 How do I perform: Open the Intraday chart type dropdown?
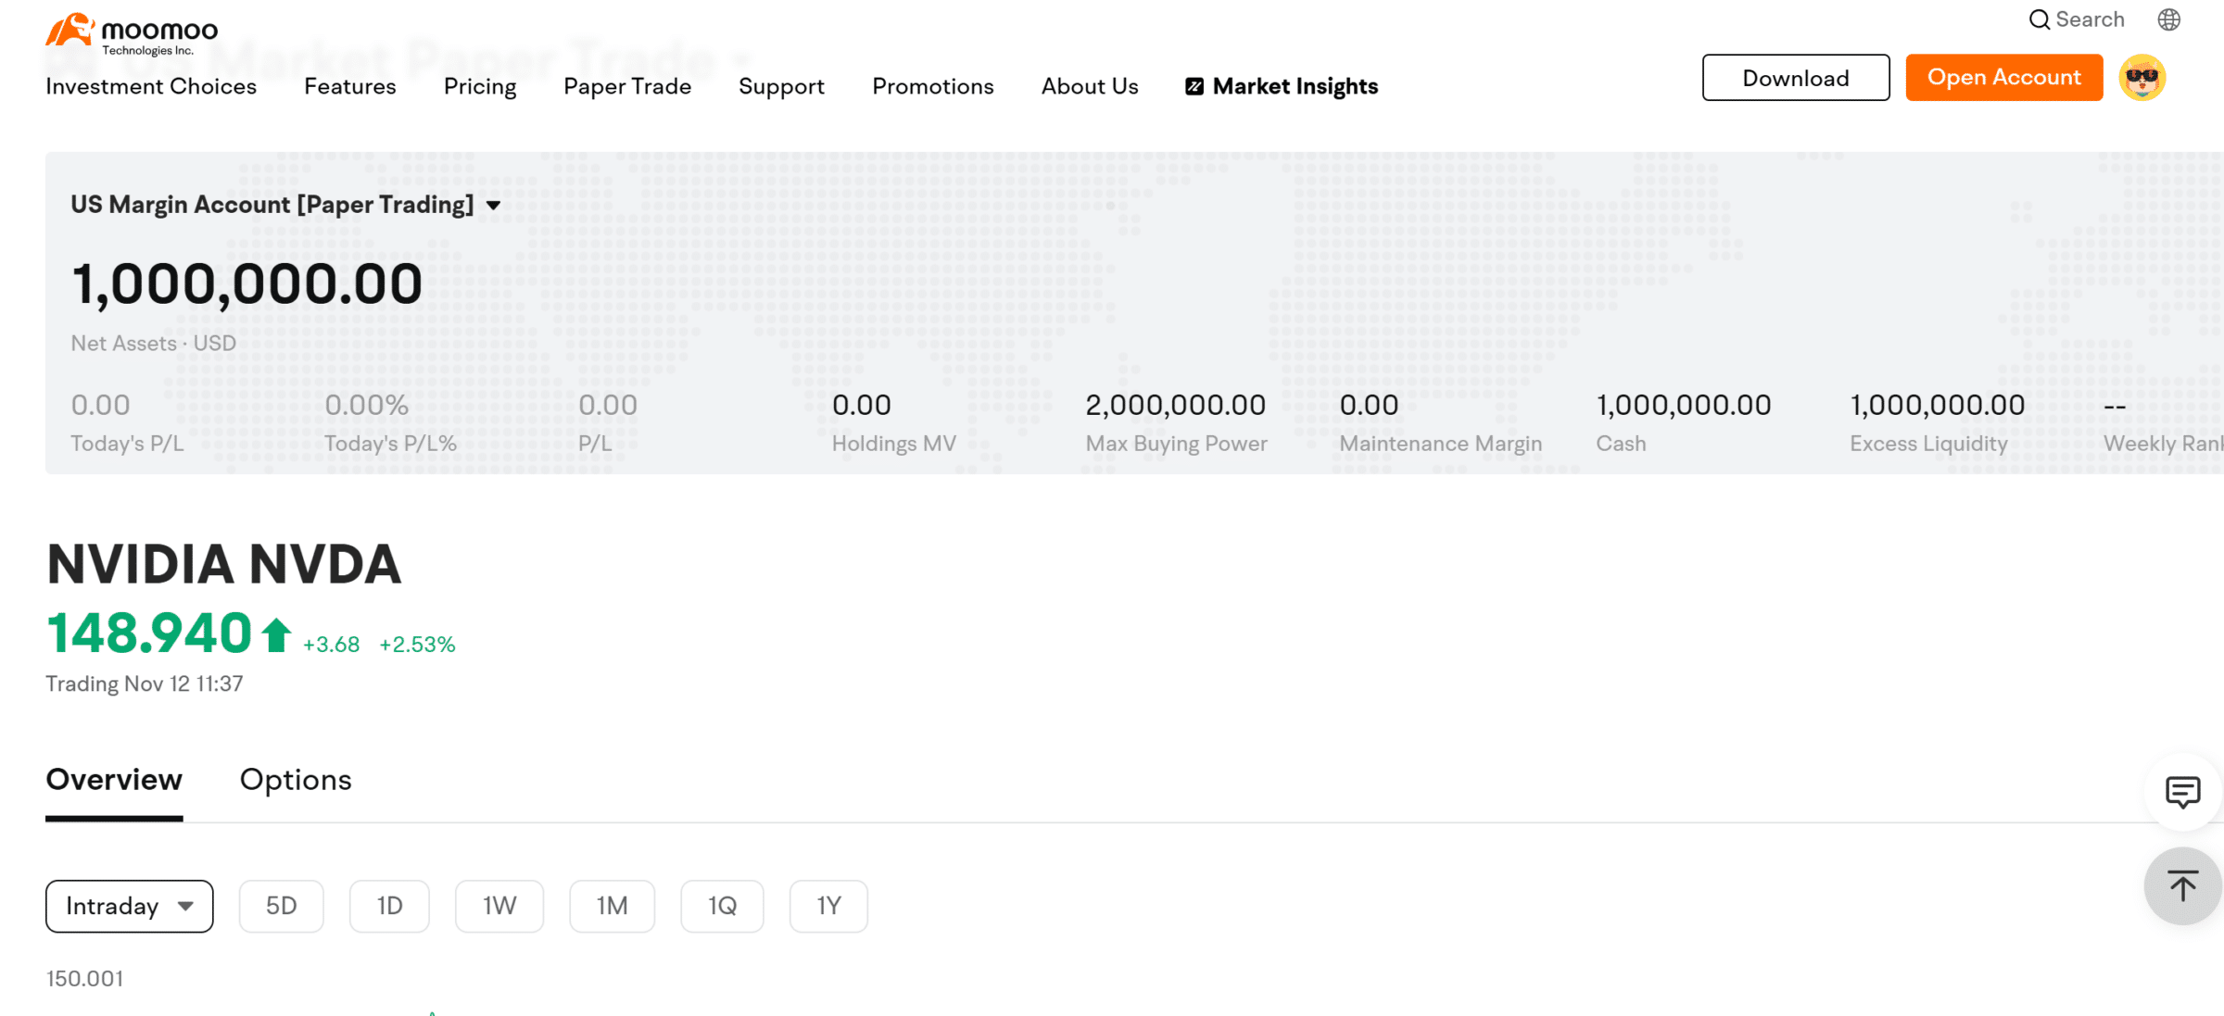tap(130, 906)
